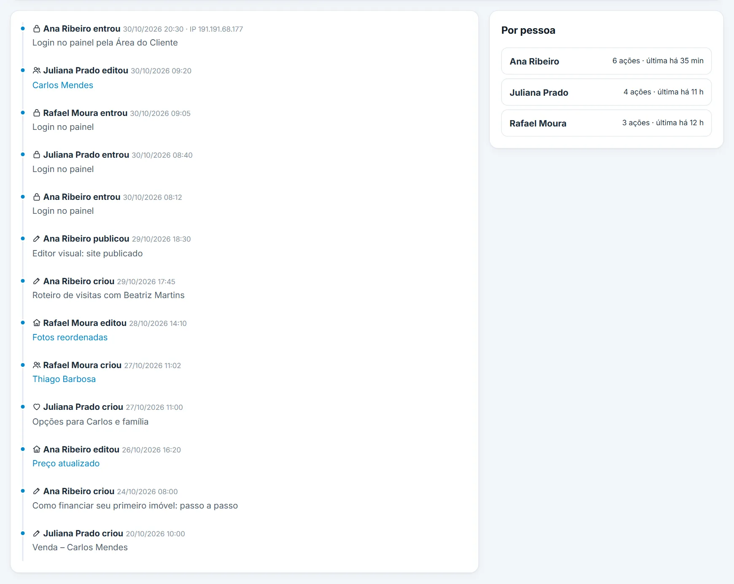The width and height of the screenshot is (734, 584).
Task: Click house icon beside Rafael Moura editou
Action: pyautogui.click(x=37, y=323)
